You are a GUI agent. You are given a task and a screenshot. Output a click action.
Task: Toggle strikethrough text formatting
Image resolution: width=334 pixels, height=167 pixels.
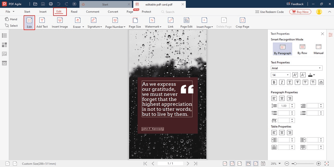298,82
